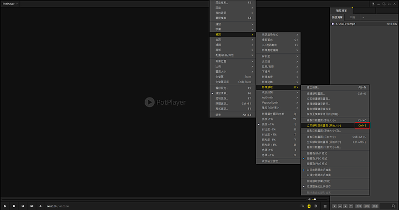Expand the 3D 視訊輸出 submenu
The height and width of the screenshot is (210, 399).
tap(278, 45)
